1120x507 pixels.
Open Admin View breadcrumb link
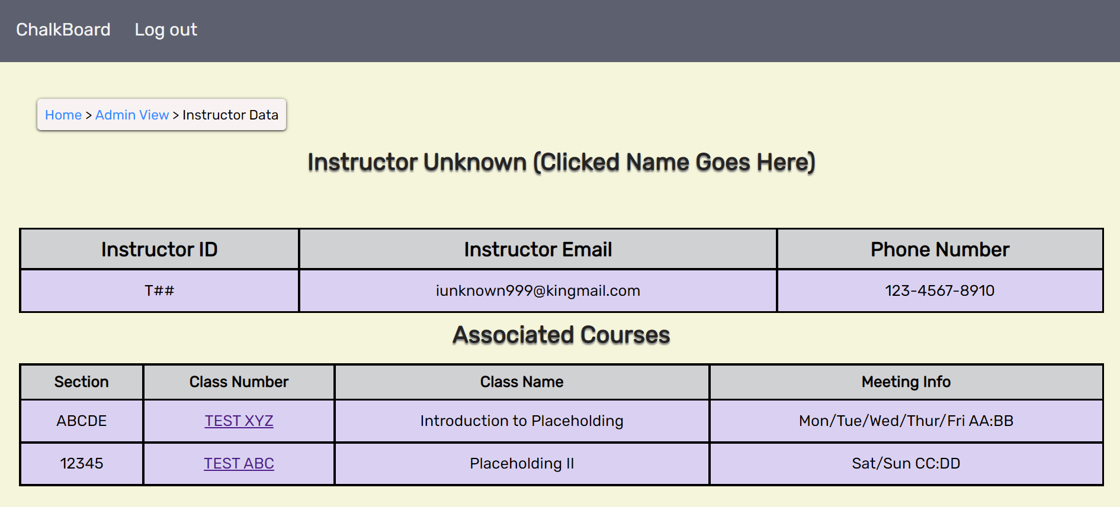(132, 115)
